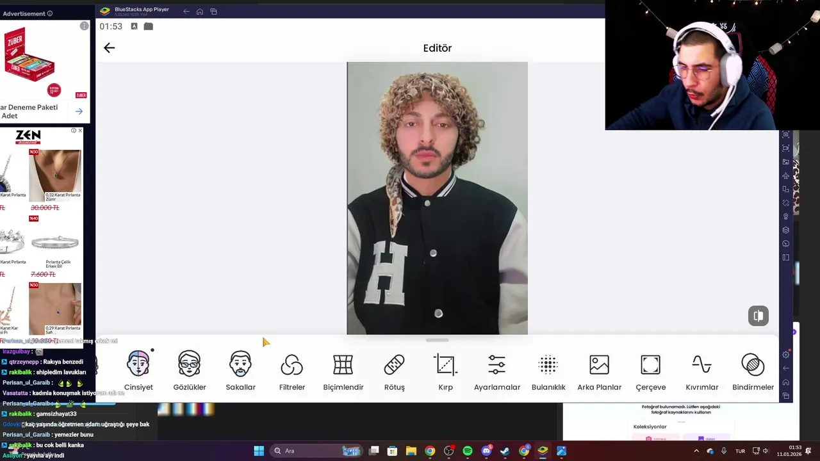Select the Kırp crop tool
Viewport: 820px width, 461px height.
446,371
